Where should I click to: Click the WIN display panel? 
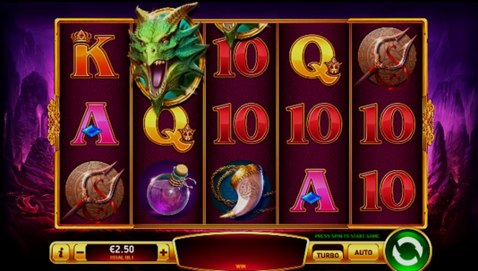[x=241, y=251]
